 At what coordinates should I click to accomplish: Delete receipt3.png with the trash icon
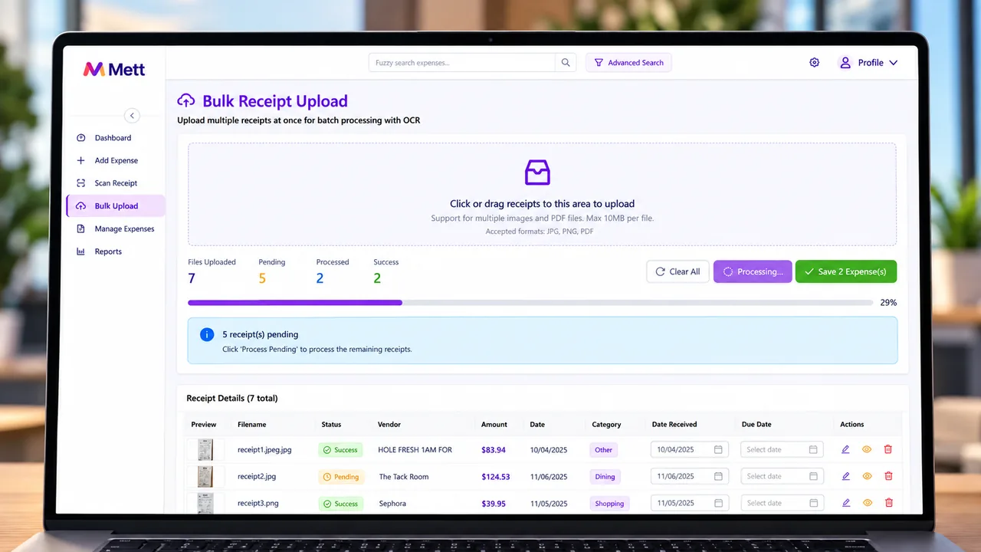coord(888,503)
